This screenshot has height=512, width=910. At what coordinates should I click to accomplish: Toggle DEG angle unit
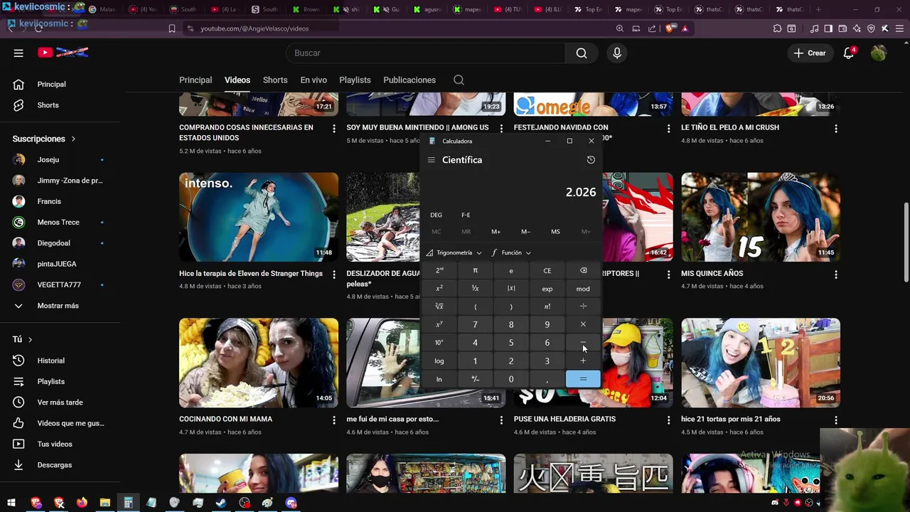(x=436, y=215)
